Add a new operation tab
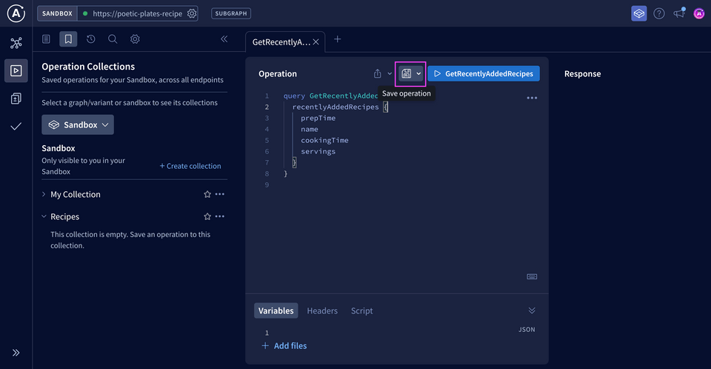Viewport: 711px width, 369px height. [x=338, y=39]
